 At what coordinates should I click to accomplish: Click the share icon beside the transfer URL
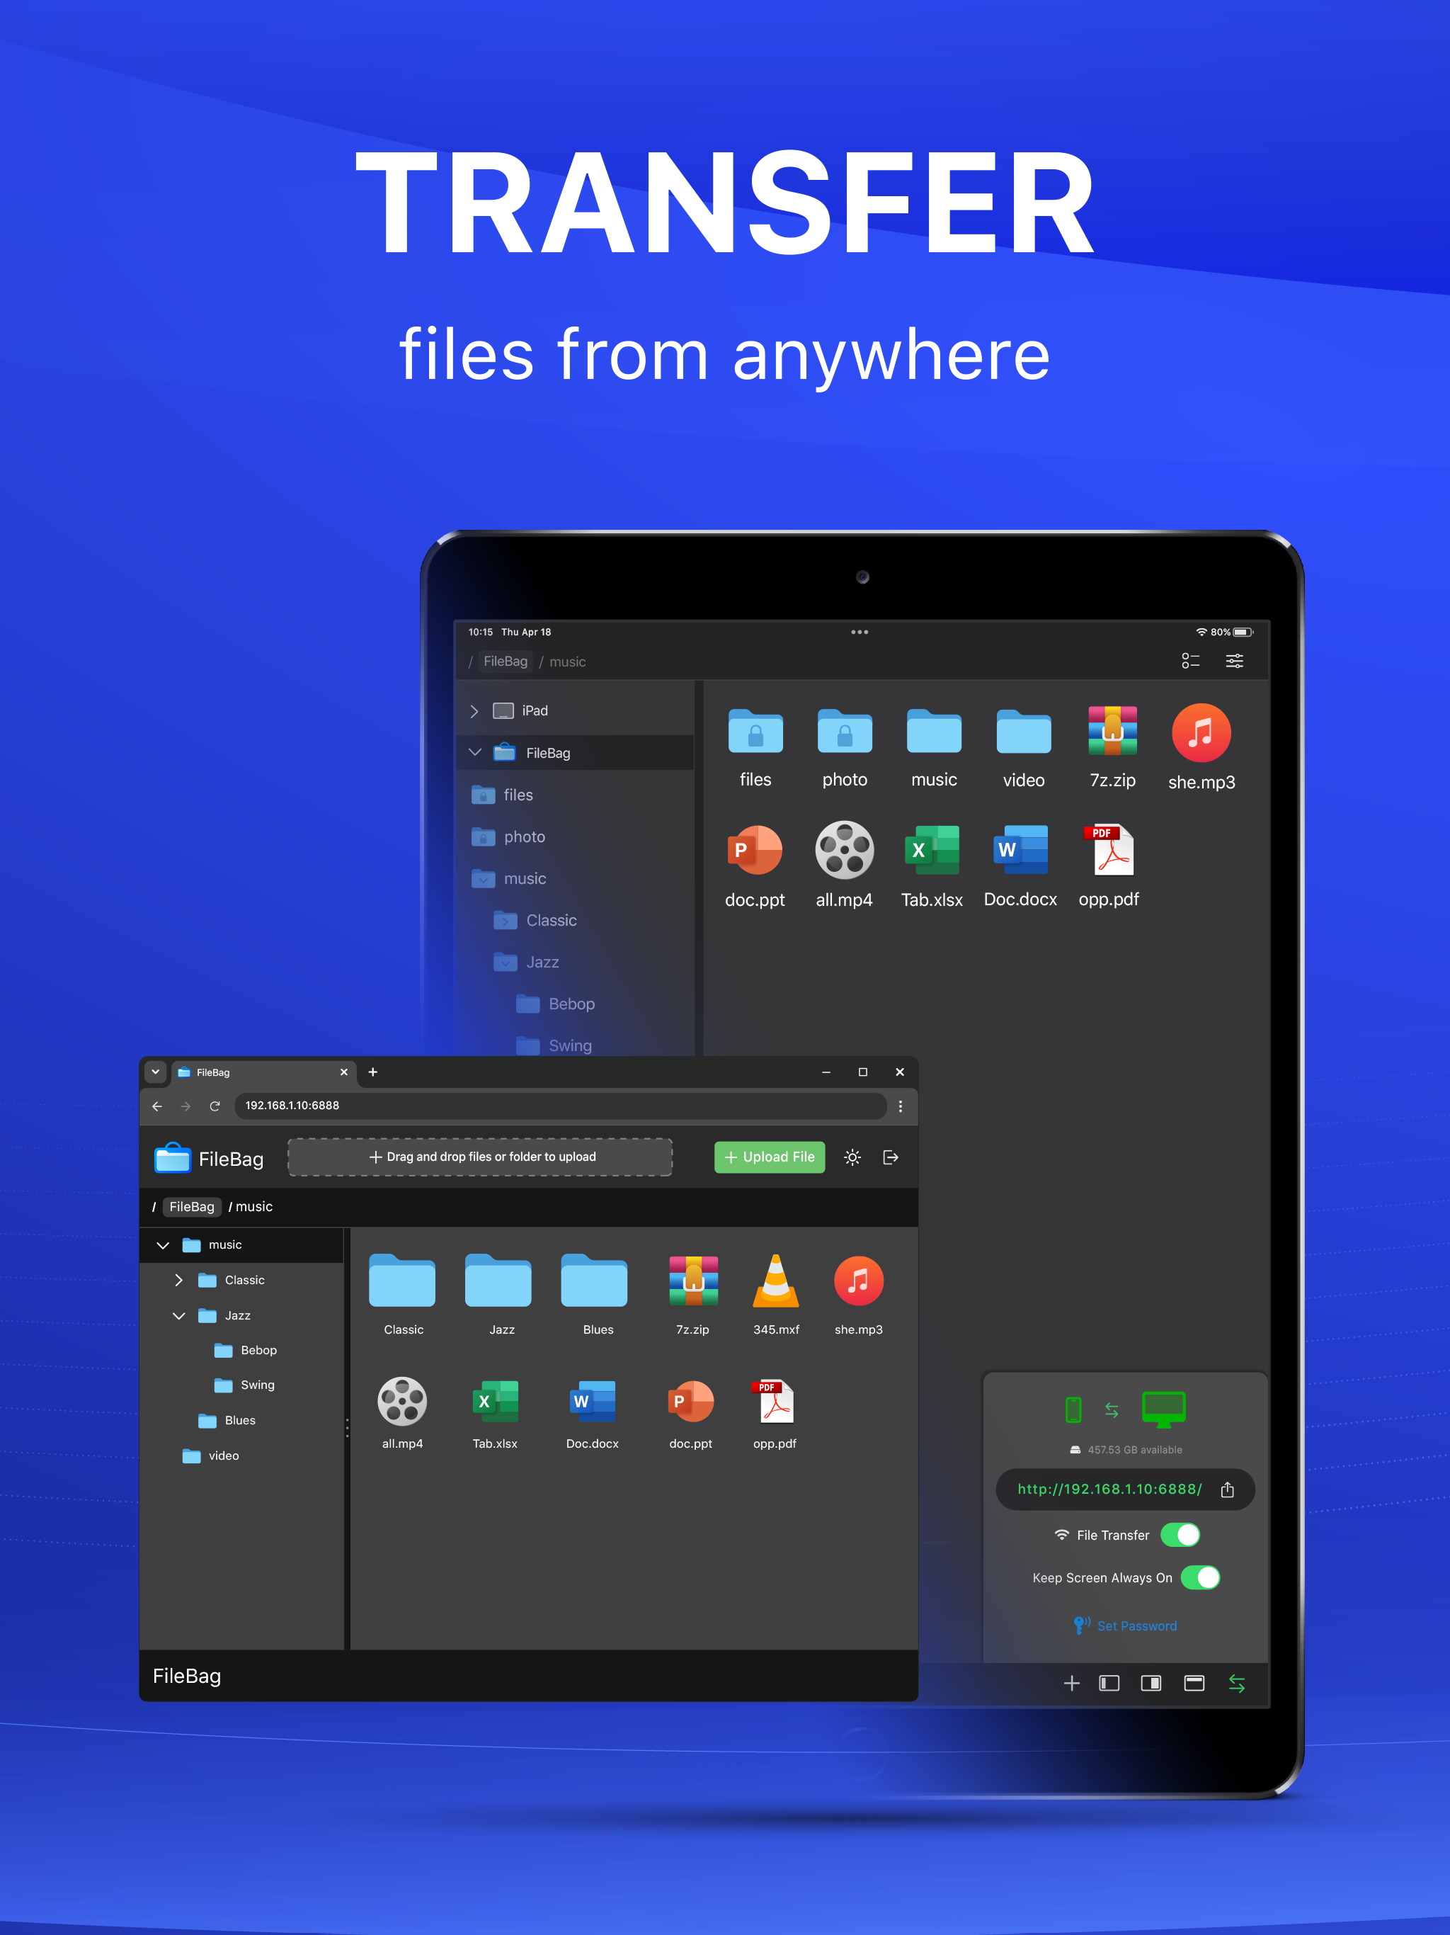point(1227,1489)
